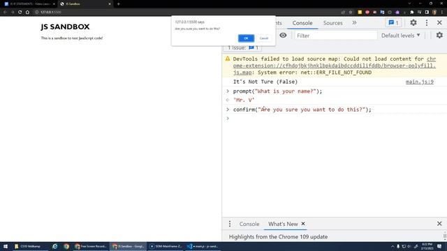This screenshot has height=251, width=447.
Task: Close the What's New tab
Action: (303, 224)
